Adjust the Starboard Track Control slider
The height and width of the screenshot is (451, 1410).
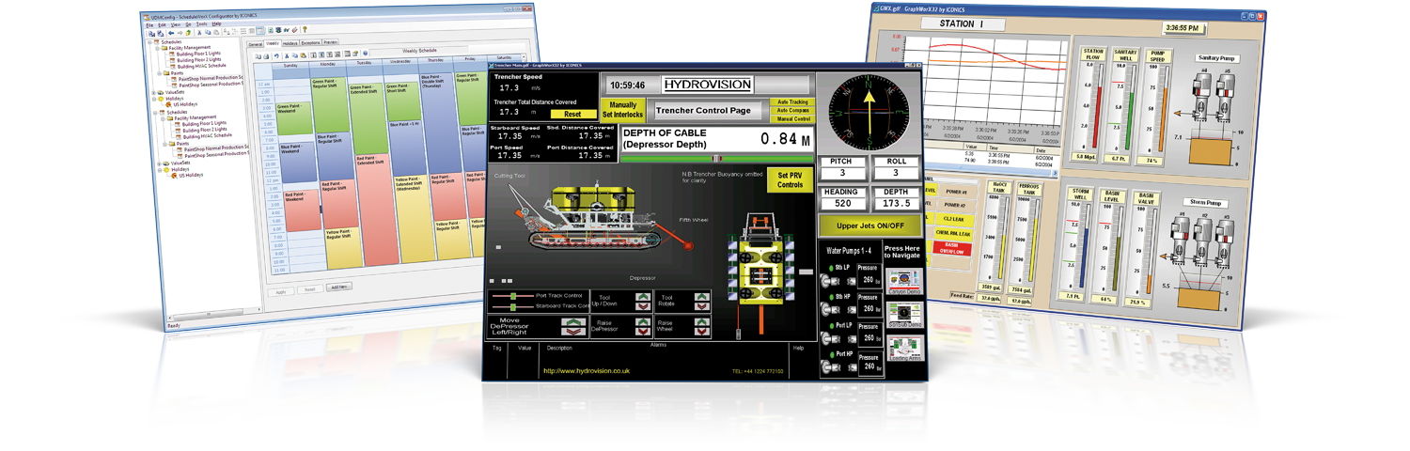pos(515,305)
